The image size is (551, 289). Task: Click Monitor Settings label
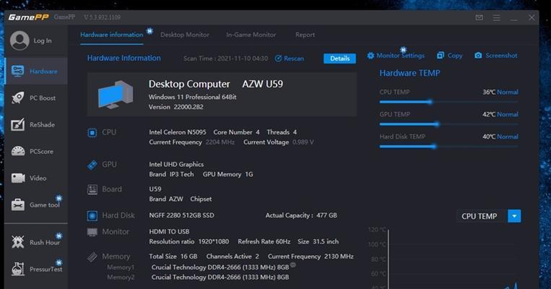tap(400, 56)
